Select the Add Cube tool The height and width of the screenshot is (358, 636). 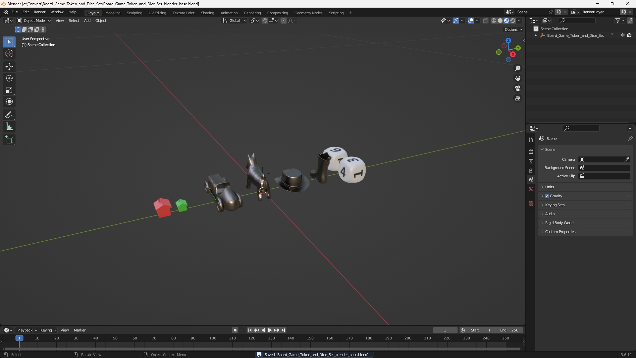coord(9,140)
